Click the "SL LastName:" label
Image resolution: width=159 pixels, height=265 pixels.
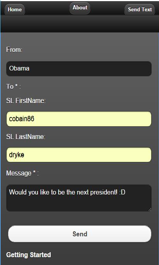(26, 136)
